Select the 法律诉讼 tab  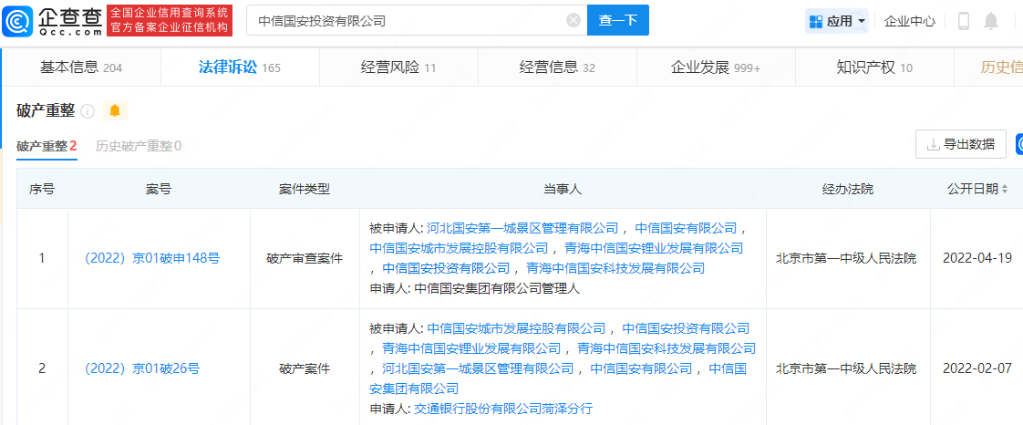240,67
